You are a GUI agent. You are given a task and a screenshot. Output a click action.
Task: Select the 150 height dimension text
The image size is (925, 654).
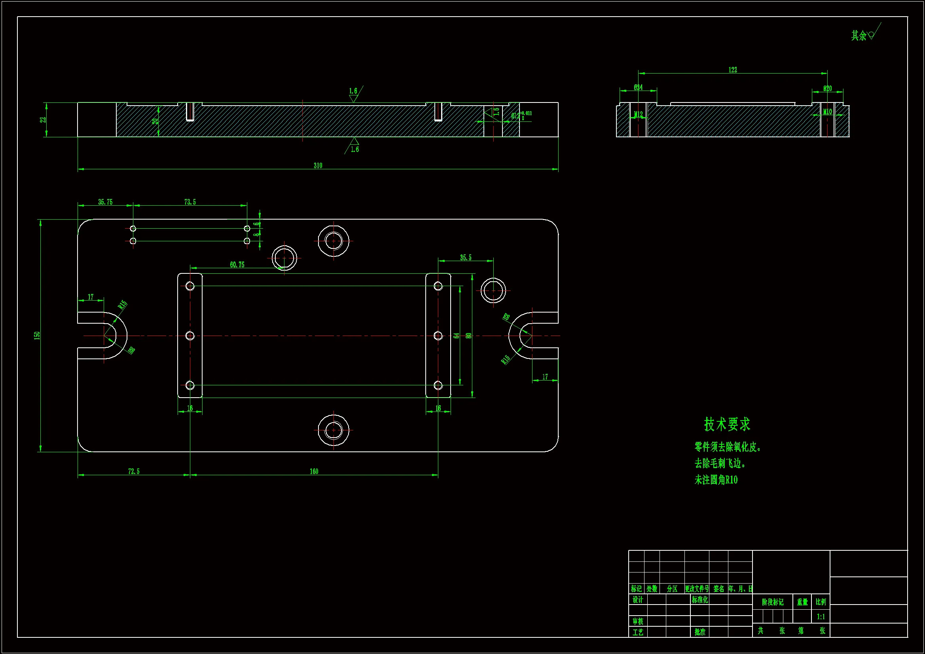pos(37,335)
